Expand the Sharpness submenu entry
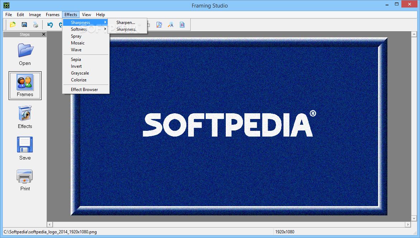This screenshot has height=238, width=420. (86, 23)
